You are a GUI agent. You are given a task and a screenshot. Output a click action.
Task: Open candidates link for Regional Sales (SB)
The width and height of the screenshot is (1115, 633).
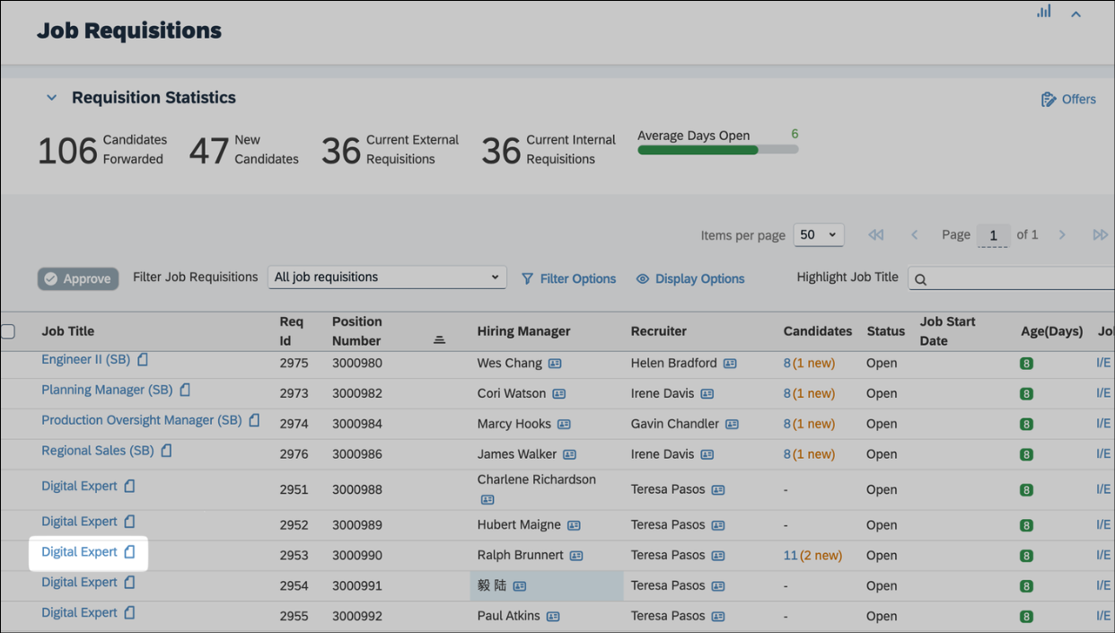(809, 454)
